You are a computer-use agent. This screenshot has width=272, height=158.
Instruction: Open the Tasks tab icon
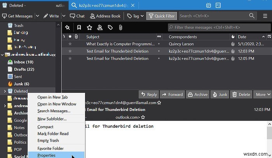[x=218, y=5]
